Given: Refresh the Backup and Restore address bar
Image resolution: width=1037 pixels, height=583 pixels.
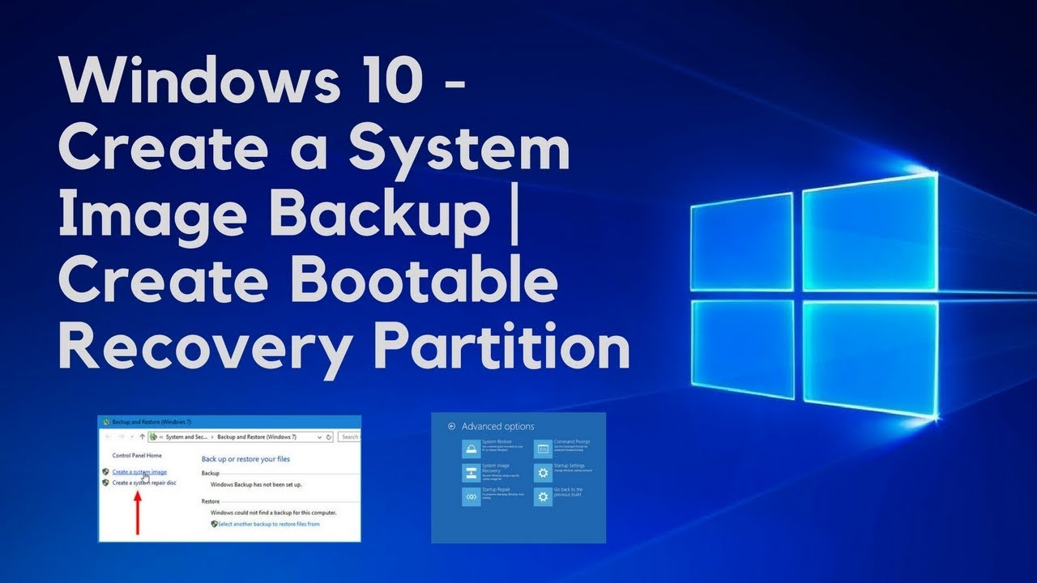Looking at the screenshot, I should coord(328,437).
